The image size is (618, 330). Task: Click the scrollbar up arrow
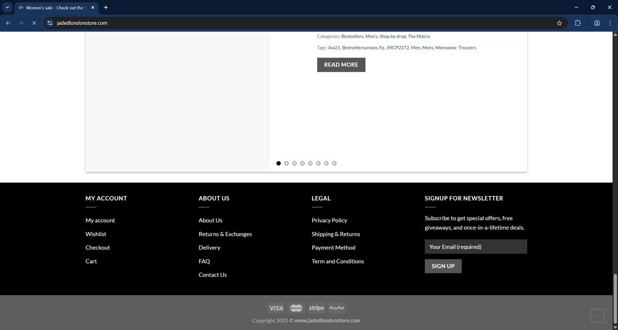[x=615, y=35]
